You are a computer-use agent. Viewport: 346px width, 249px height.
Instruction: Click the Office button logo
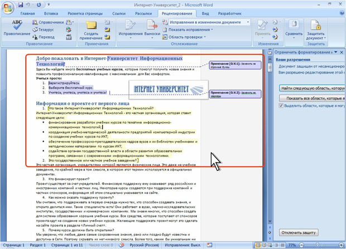7,7
